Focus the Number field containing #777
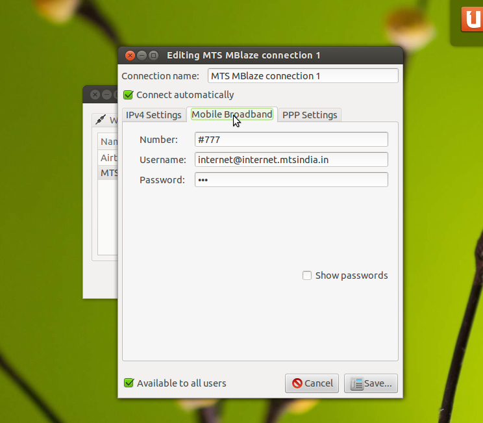This screenshot has height=423, width=483. click(291, 140)
